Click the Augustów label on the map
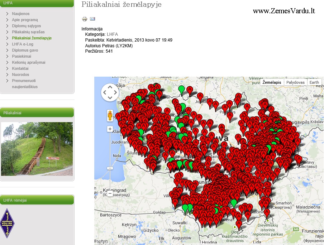Image resolution: width=324 pixels, height=245 pixels. point(182,238)
